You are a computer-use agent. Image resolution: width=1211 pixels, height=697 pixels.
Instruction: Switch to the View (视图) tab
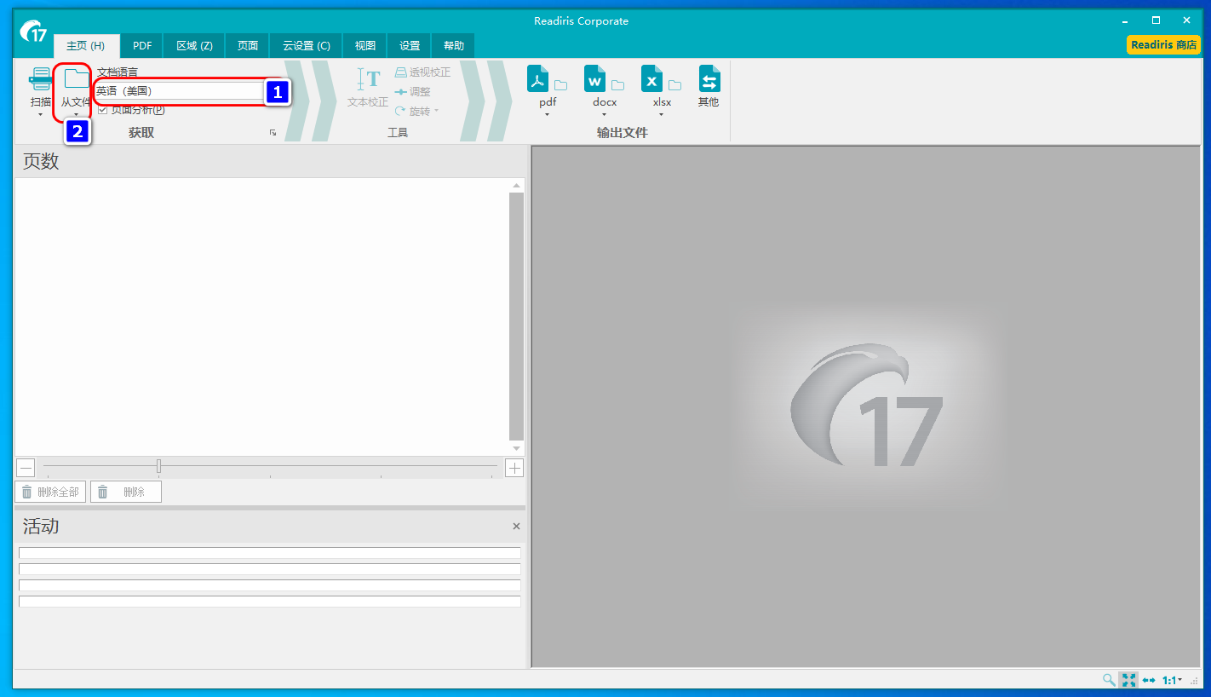point(364,46)
